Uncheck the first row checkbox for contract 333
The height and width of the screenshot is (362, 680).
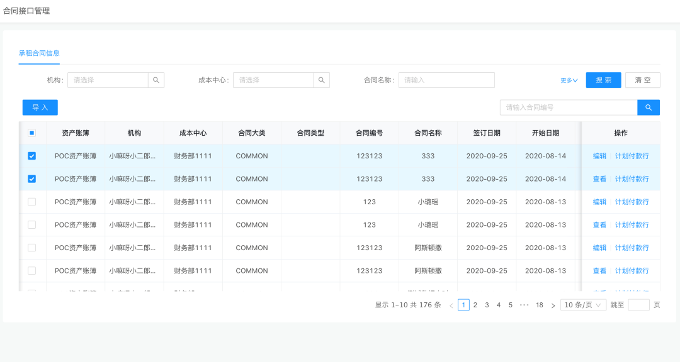point(32,156)
